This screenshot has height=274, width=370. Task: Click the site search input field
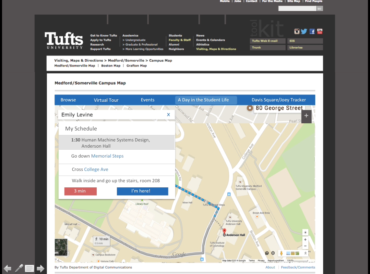pyautogui.click(x=297, y=9)
